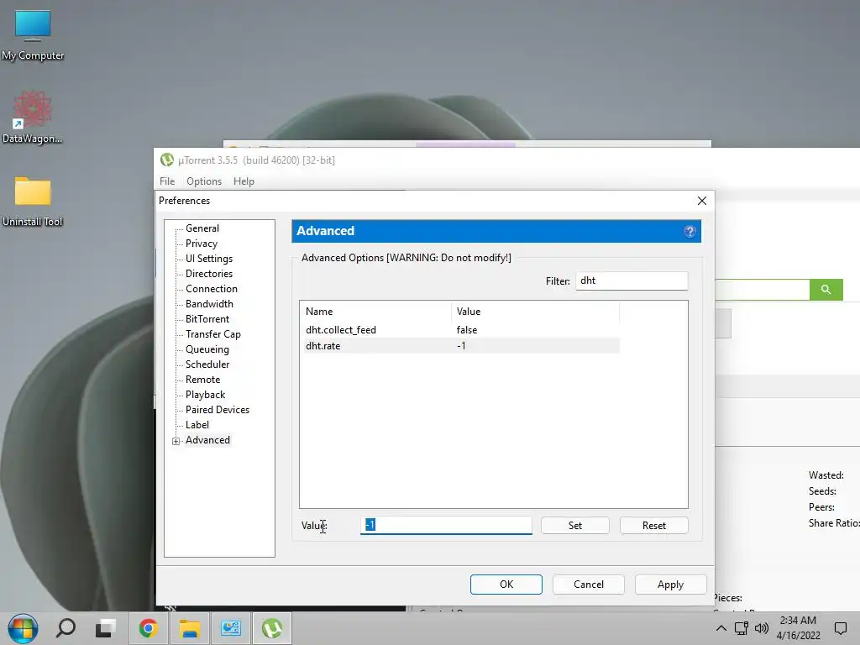Click the Apply button

670,585
